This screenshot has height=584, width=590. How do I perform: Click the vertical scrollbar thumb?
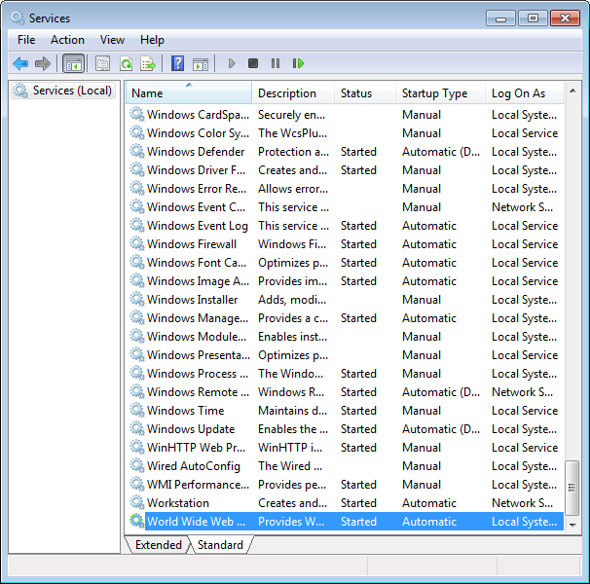(x=572, y=488)
